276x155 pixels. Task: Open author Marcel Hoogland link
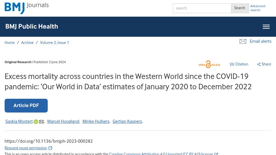tap(63, 121)
